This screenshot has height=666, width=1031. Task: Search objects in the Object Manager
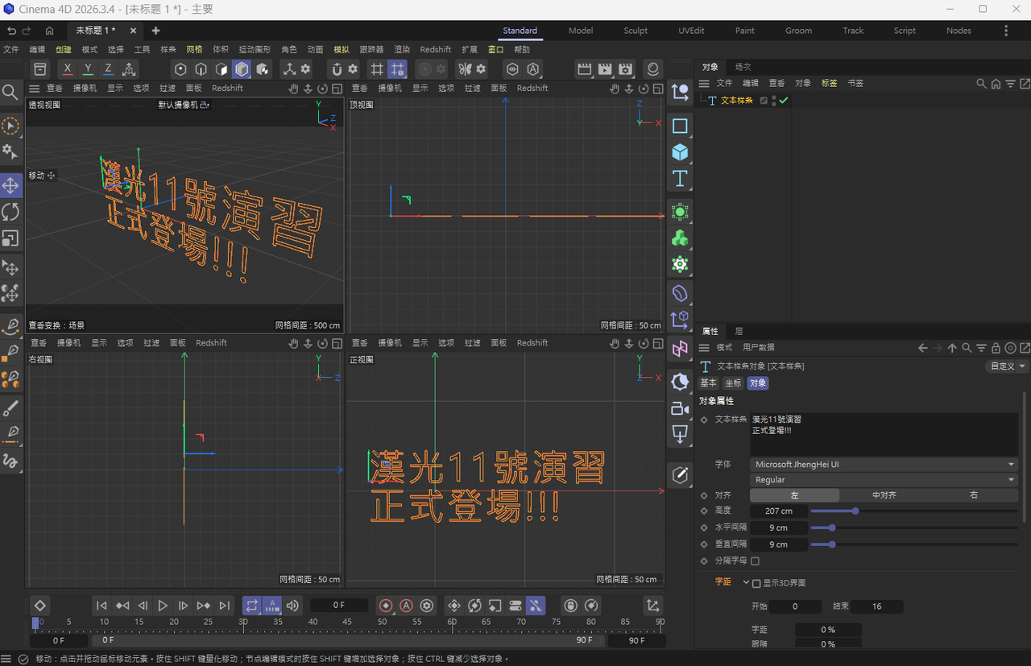(x=981, y=83)
